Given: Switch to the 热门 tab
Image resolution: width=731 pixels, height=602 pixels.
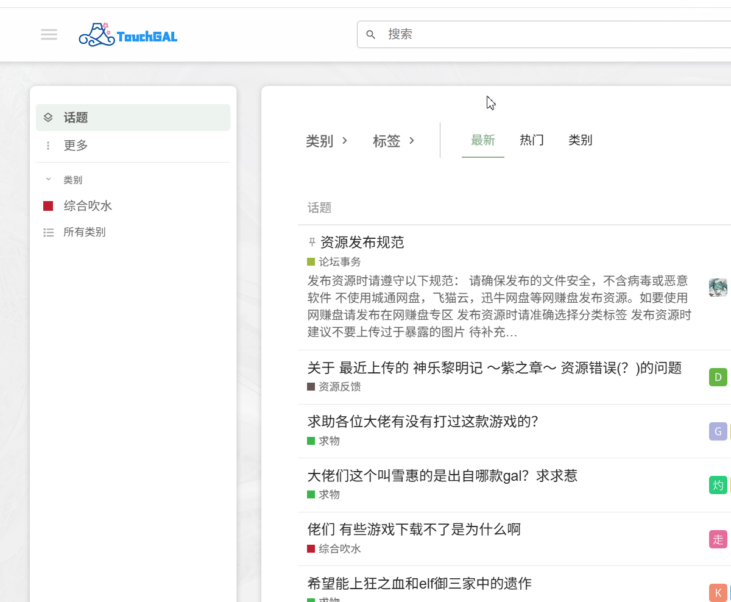Looking at the screenshot, I should coord(531,140).
